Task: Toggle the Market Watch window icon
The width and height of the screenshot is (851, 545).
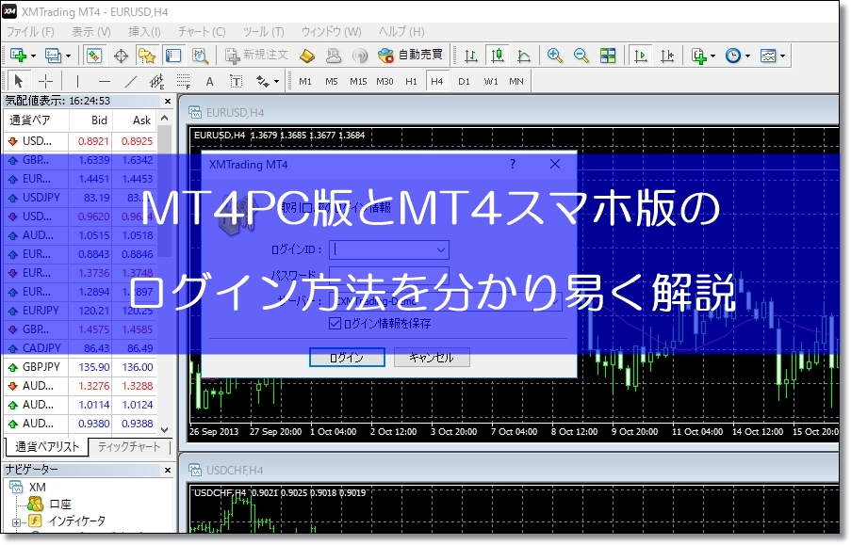Action: point(94,56)
